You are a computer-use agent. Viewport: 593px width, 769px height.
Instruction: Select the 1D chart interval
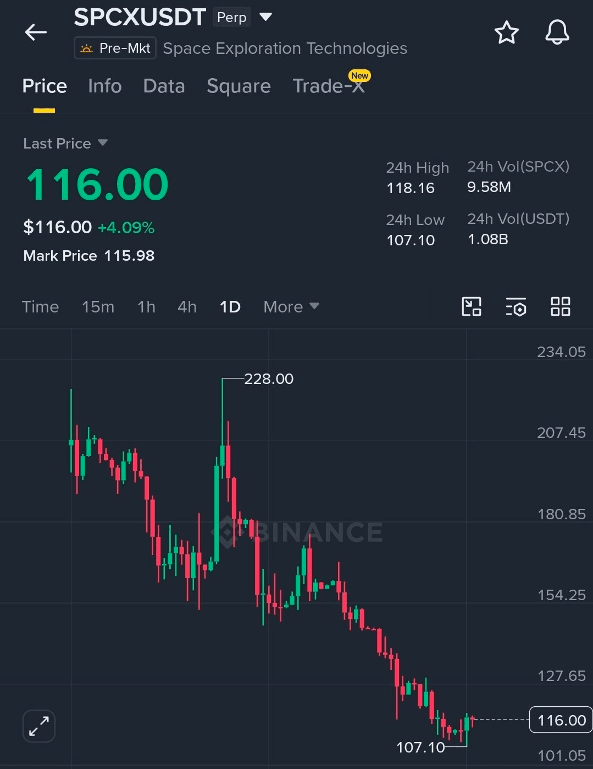pos(230,306)
